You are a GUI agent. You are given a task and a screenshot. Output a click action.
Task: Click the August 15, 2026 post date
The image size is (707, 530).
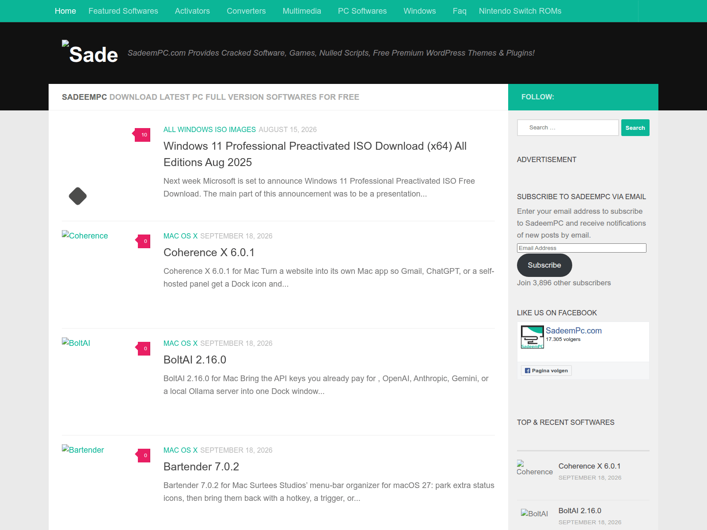pos(288,129)
